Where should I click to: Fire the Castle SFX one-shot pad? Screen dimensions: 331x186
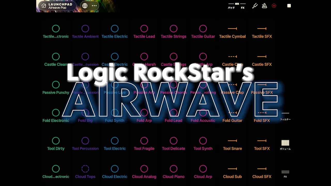coord(262,60)
